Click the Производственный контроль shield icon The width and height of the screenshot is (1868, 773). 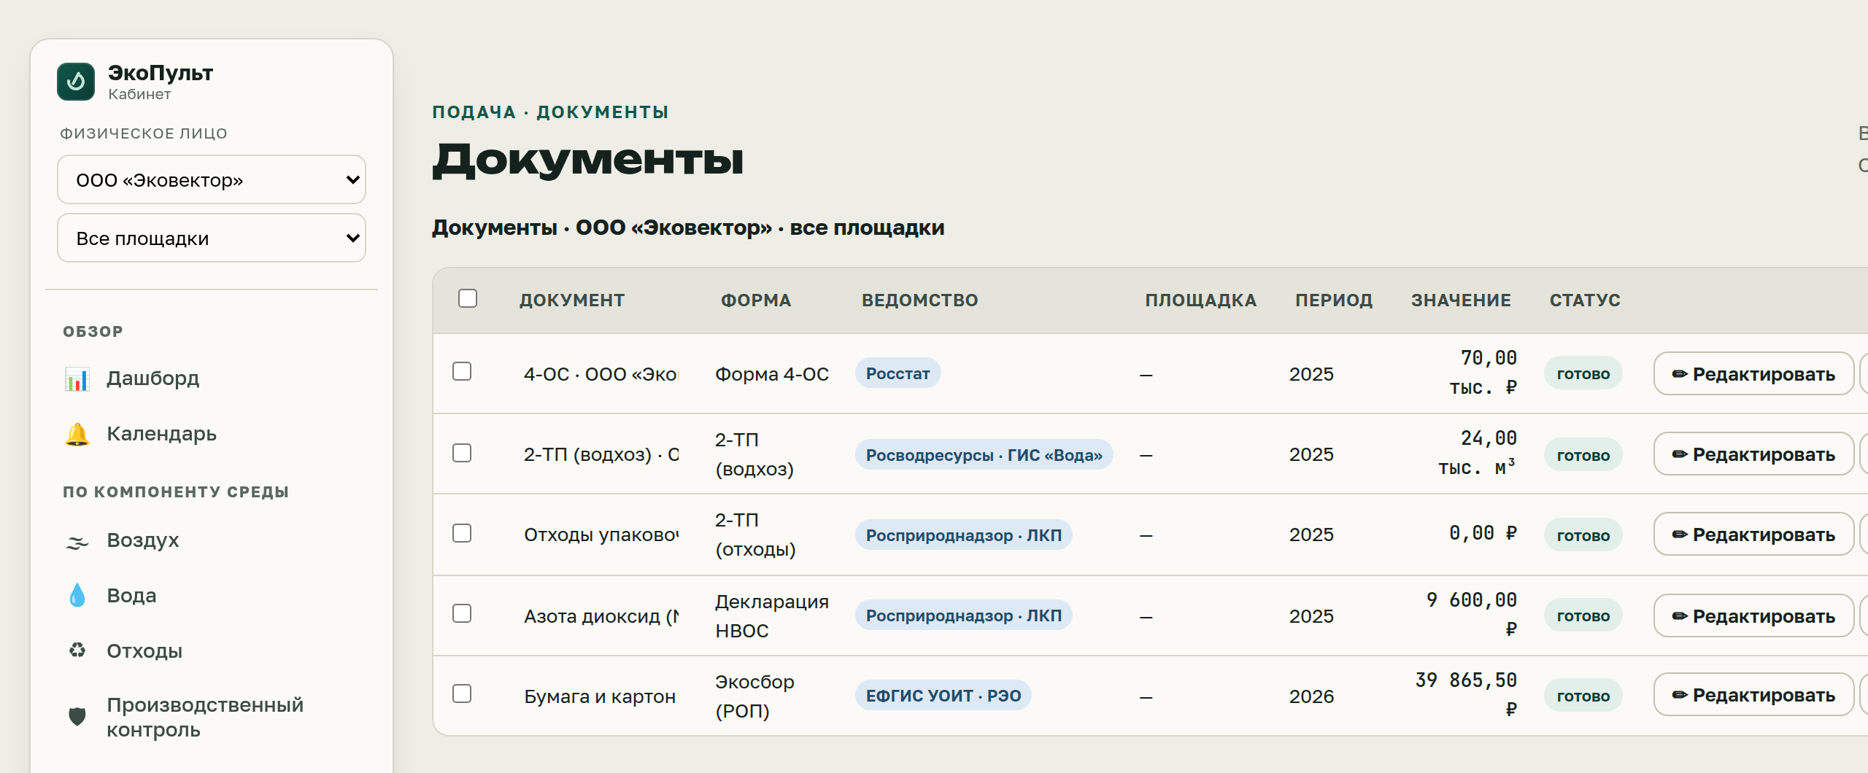(77, 717)
